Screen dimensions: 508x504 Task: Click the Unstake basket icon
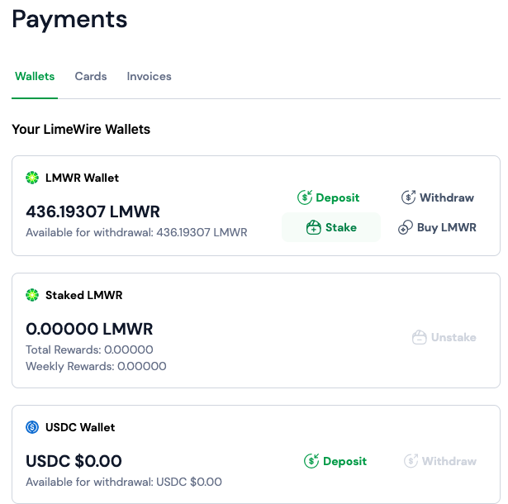point(420,337)
